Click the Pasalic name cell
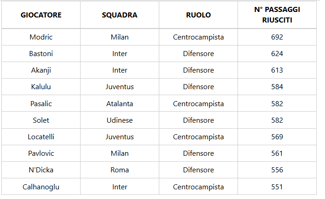 tap(41, 104)
